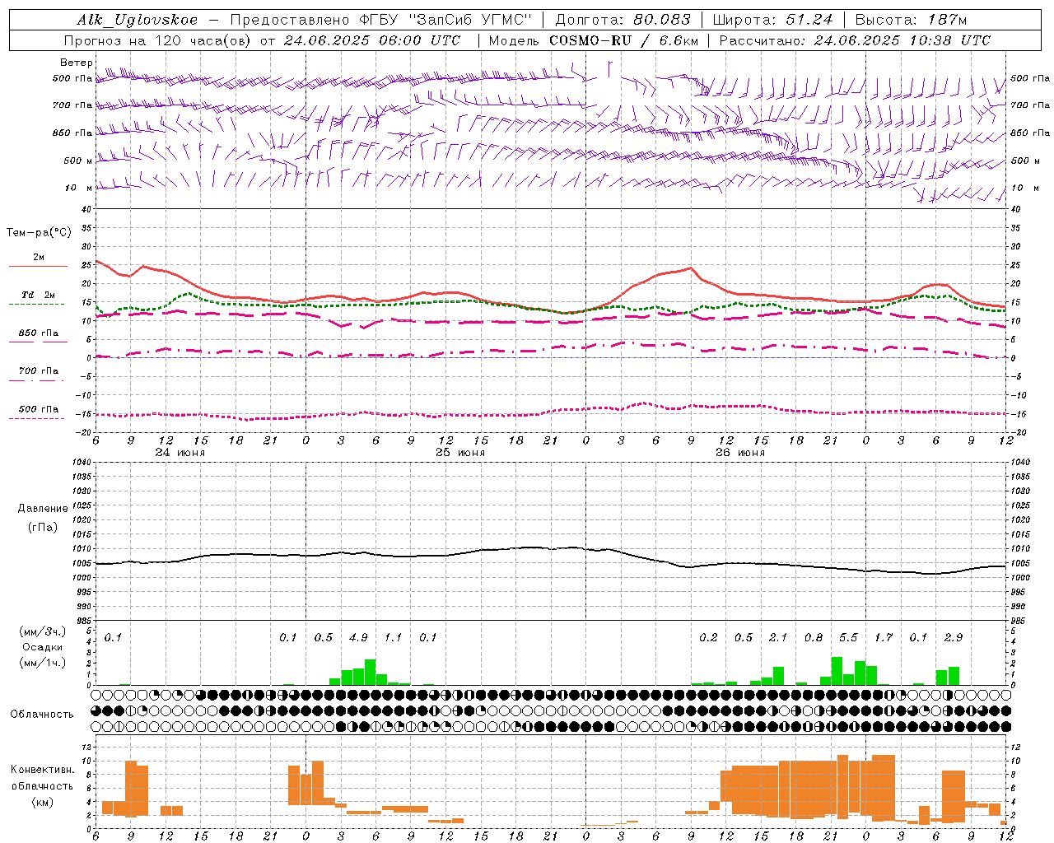The height and width of the screenshot is (843, 1054).
Task: Click the 850 гПа temperature legend entry
Action: tap(39, 333)
